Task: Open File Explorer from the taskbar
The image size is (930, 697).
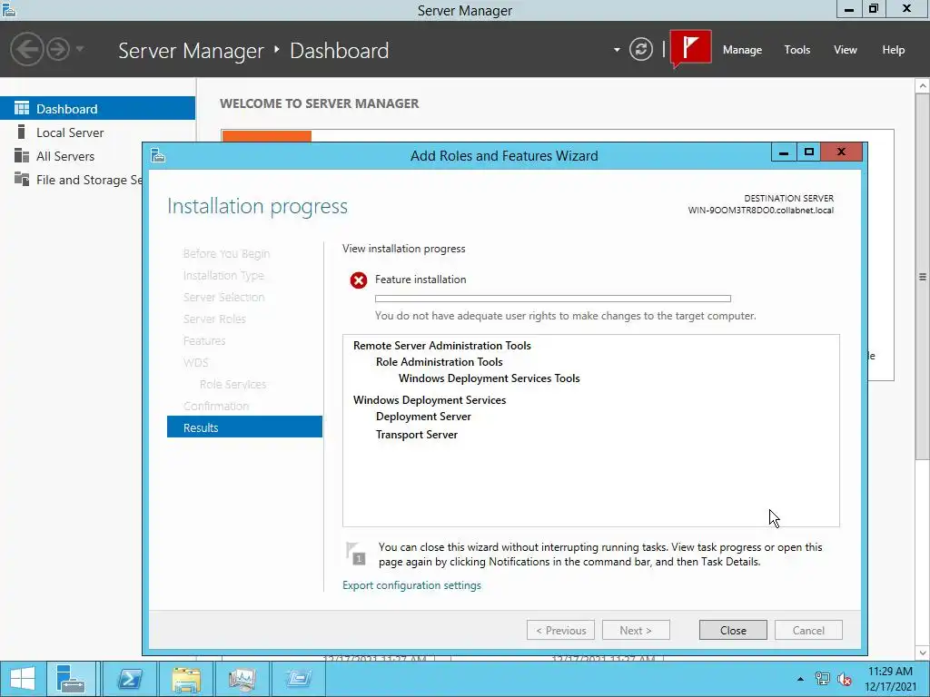Action: click(x=185, y=679)
